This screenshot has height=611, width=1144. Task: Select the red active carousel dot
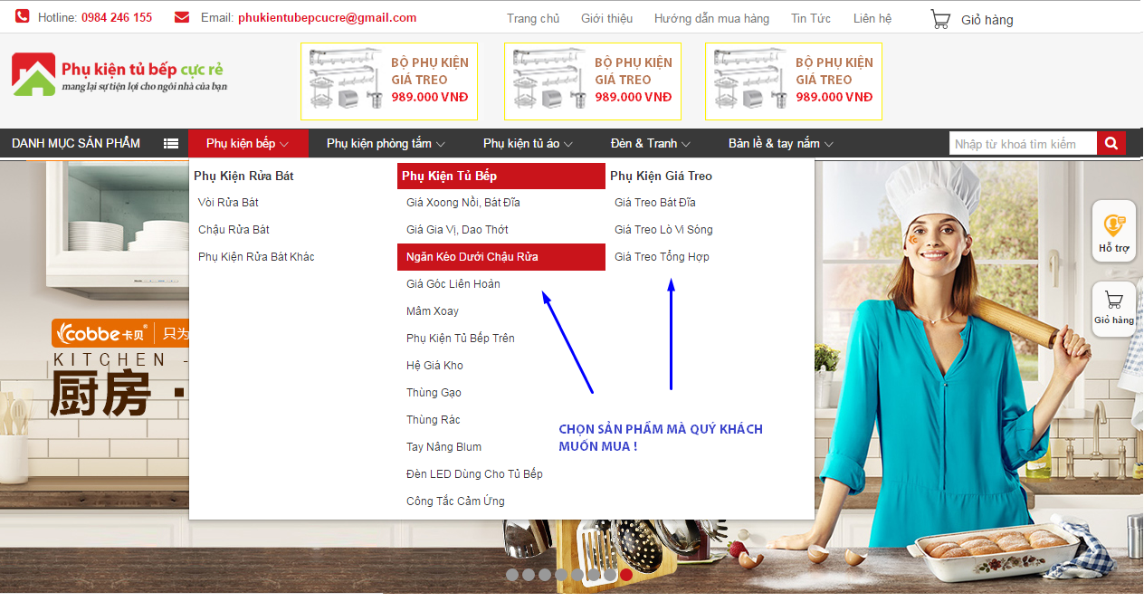[626, 575]
